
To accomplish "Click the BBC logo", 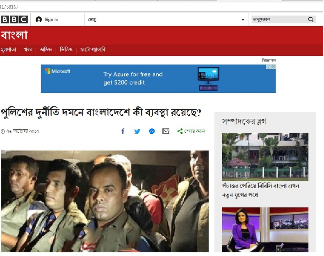I will pos(14,19).
